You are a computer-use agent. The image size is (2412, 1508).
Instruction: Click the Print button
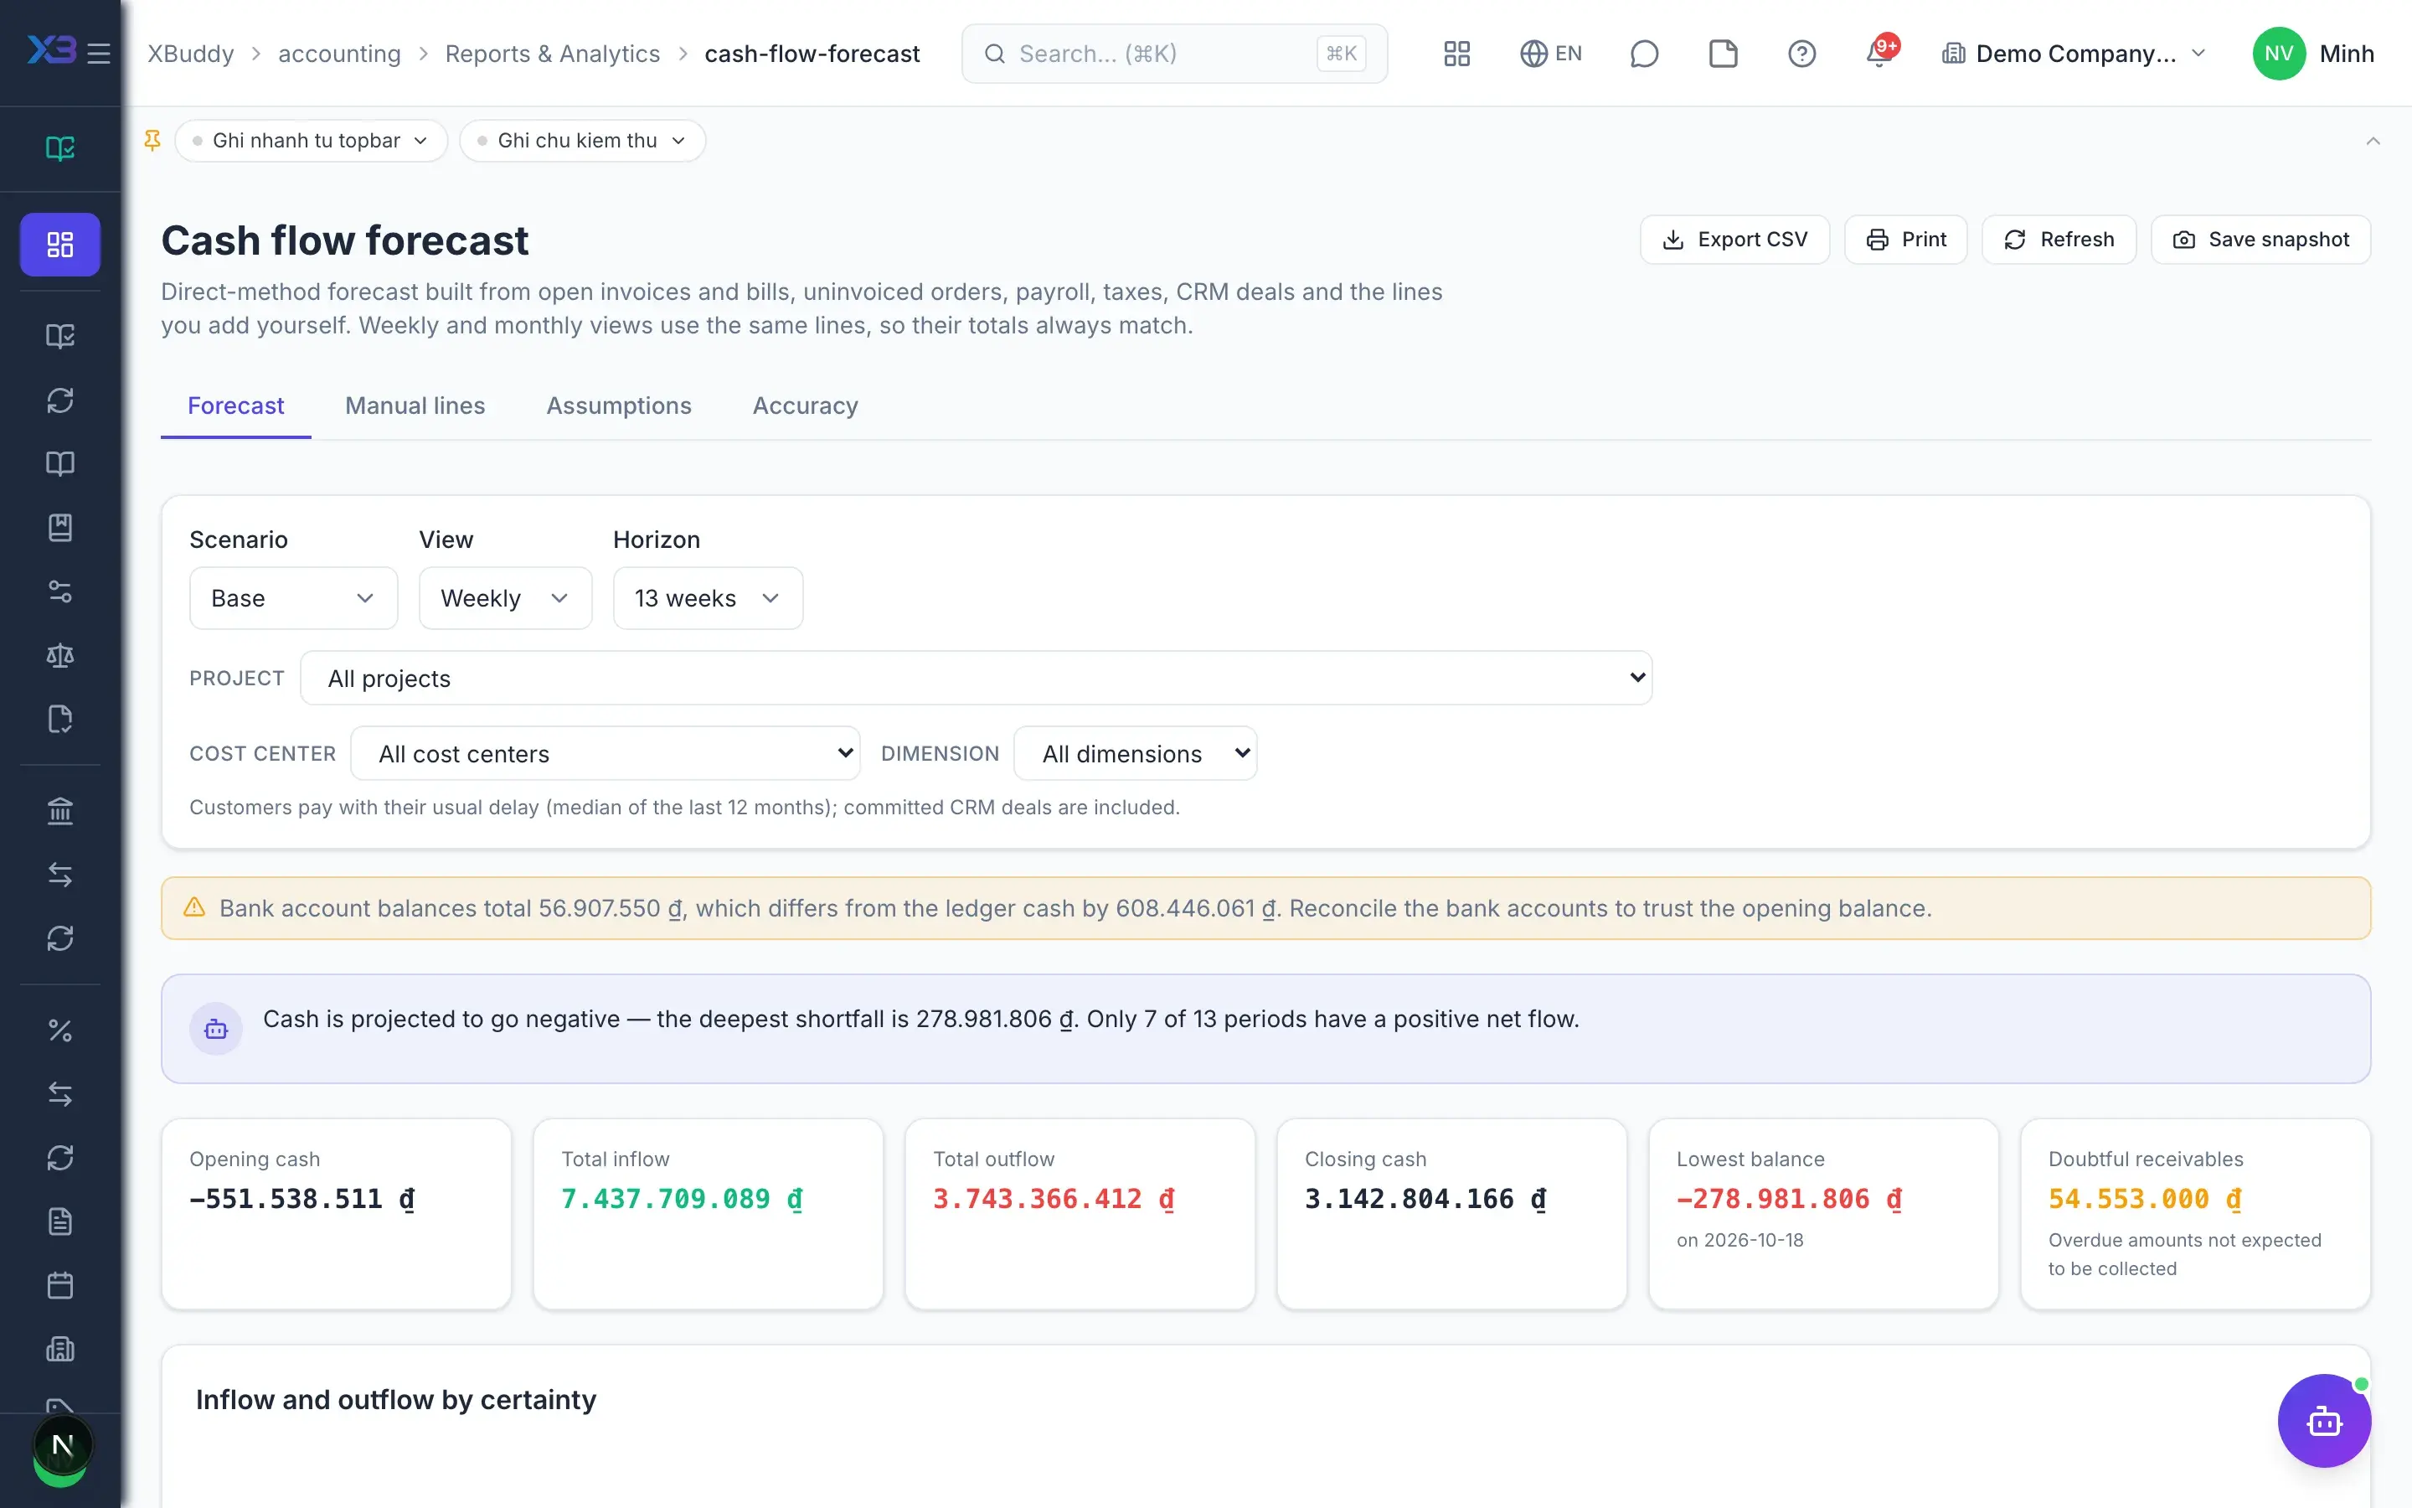tap(1905, 240)
